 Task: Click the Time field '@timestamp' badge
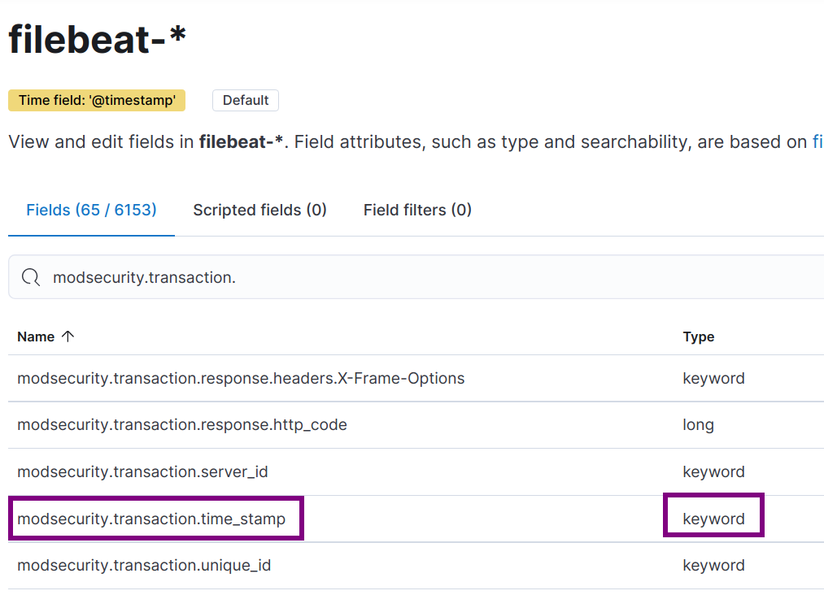(x=96, y=100)
